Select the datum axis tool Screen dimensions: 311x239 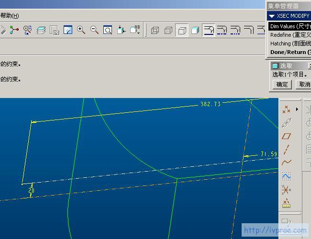(287, 150)
